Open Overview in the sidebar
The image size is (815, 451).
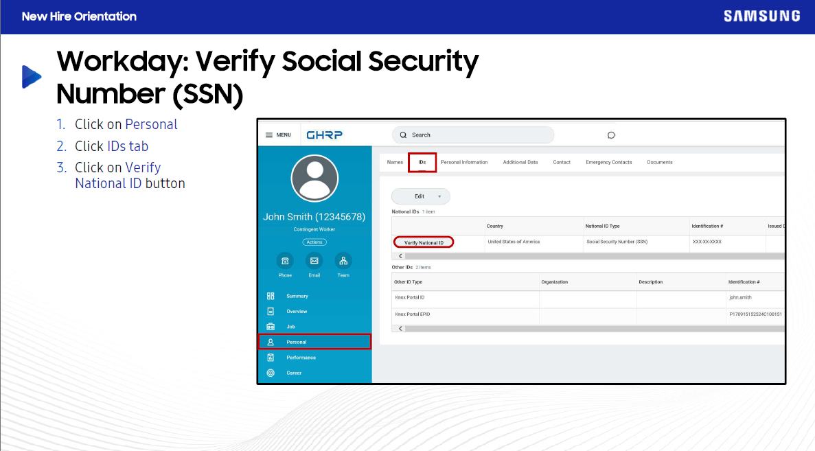click(x=297, y=312)
